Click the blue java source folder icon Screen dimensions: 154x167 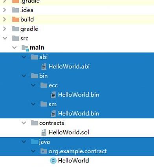34,142
